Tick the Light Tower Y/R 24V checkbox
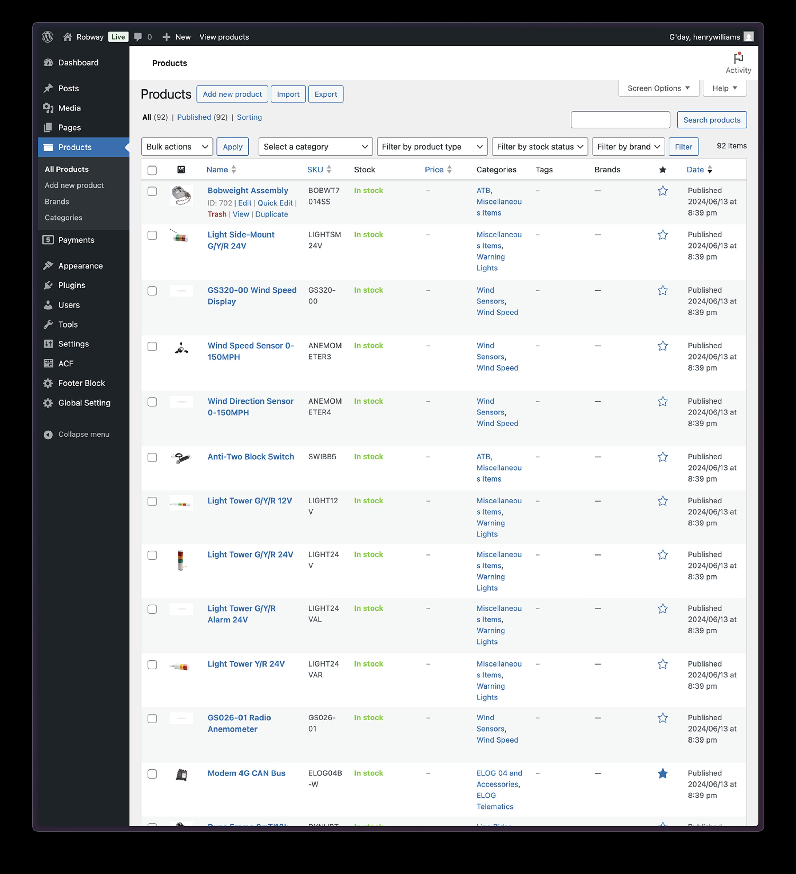The height and width of the screenshot is (874, 796). point(152,665)
